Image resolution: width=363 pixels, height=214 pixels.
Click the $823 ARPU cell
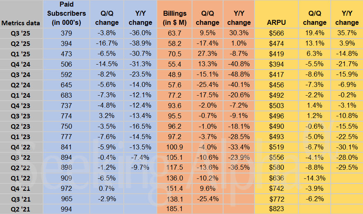pyautogui.click(x=276, y=209)
